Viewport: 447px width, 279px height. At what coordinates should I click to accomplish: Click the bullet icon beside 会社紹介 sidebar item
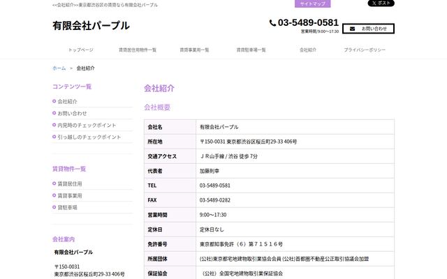(54, 101)
